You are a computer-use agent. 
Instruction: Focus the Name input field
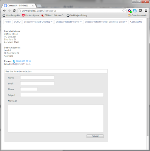pos(37,77)
